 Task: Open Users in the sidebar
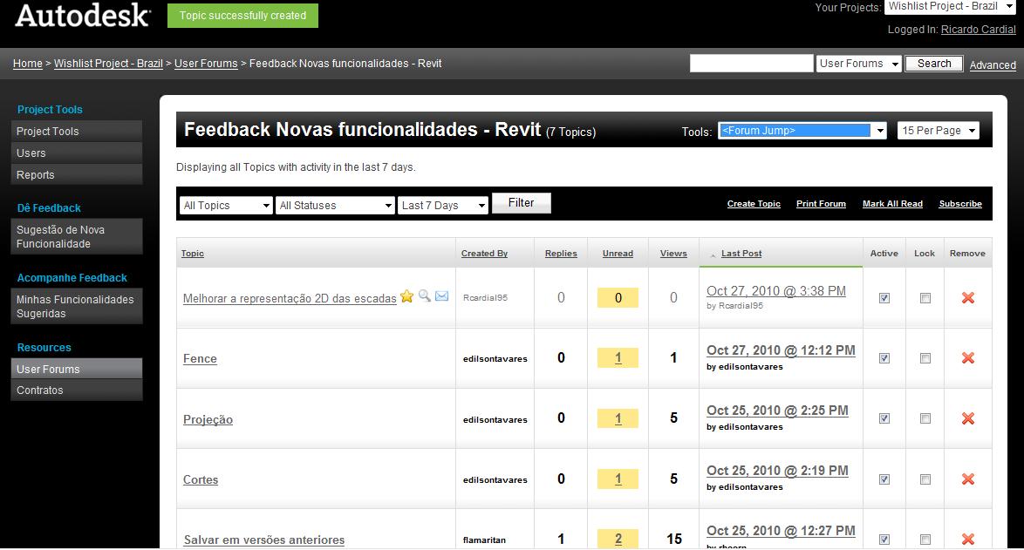coord(77,153)
